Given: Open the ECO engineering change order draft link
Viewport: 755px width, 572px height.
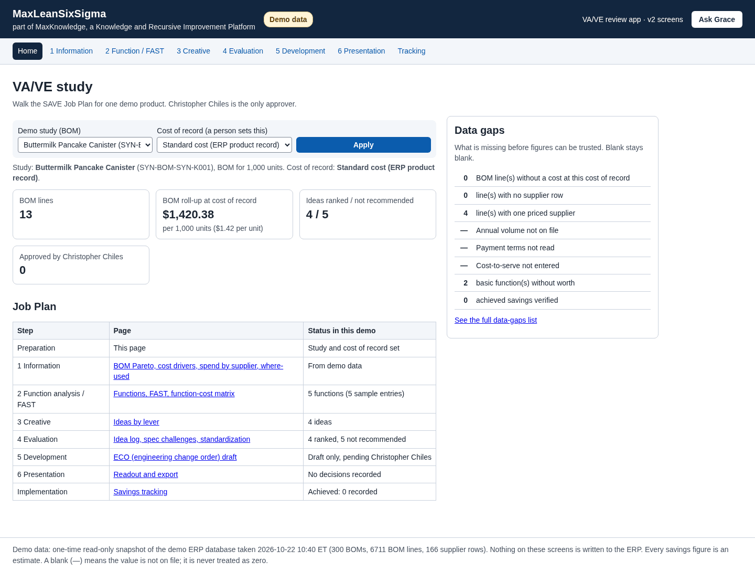Looking at the screenshot, I should [175, 457].
